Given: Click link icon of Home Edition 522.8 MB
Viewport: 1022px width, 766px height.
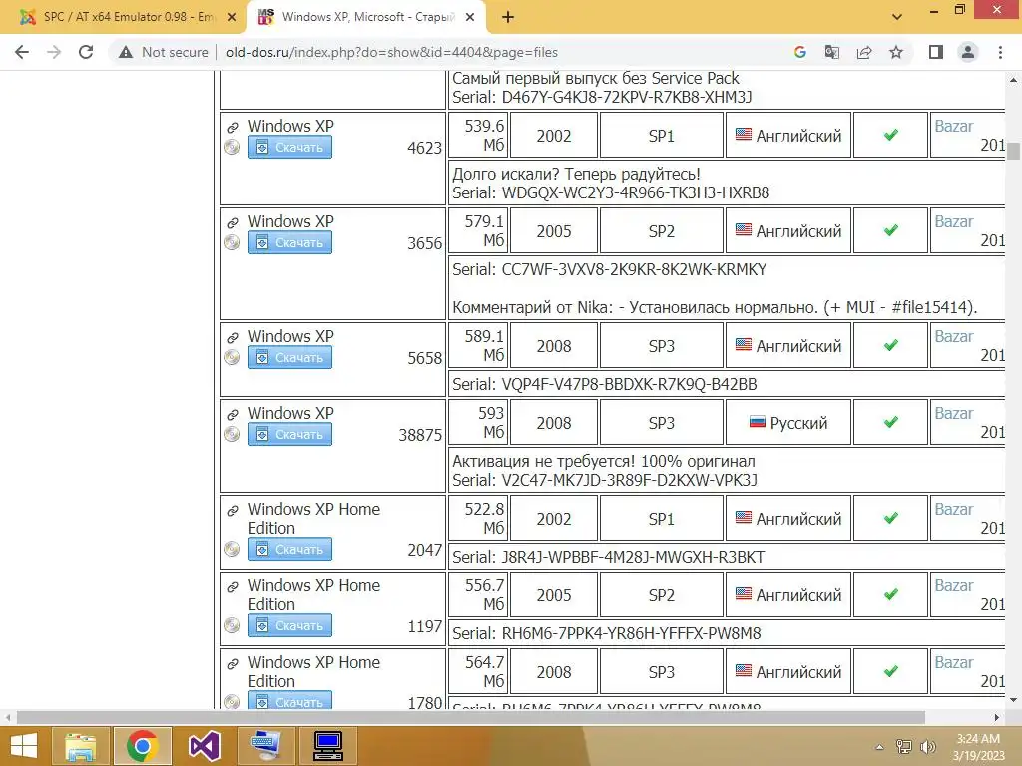Looking at the screenshot, I should pyautogui.click(x=232, y=511).
